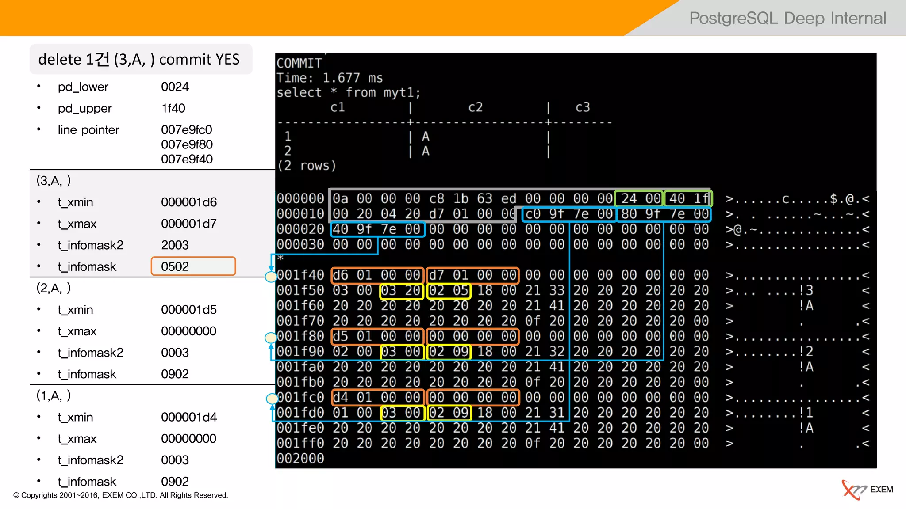Click the pd_upper label

pos(84,109)
